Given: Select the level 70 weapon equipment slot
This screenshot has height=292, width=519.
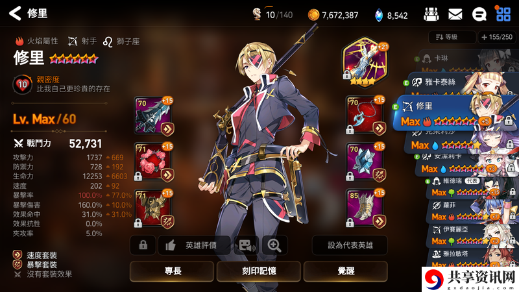Looking at the screenshot, I should pyautogui.click(x=154, y=116).
